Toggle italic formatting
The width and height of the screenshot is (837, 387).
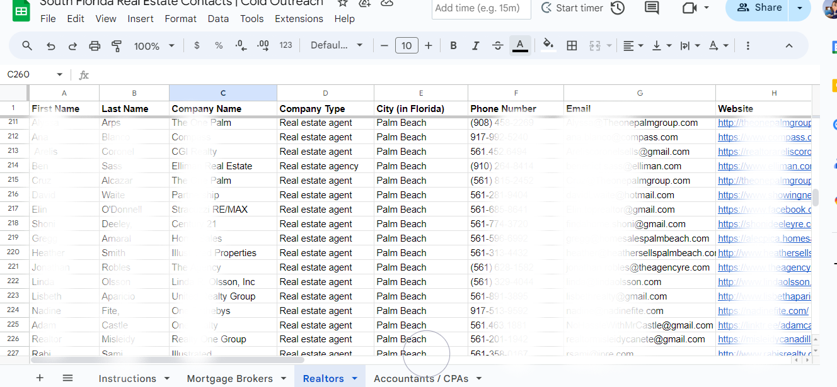(x=476, y=45)
